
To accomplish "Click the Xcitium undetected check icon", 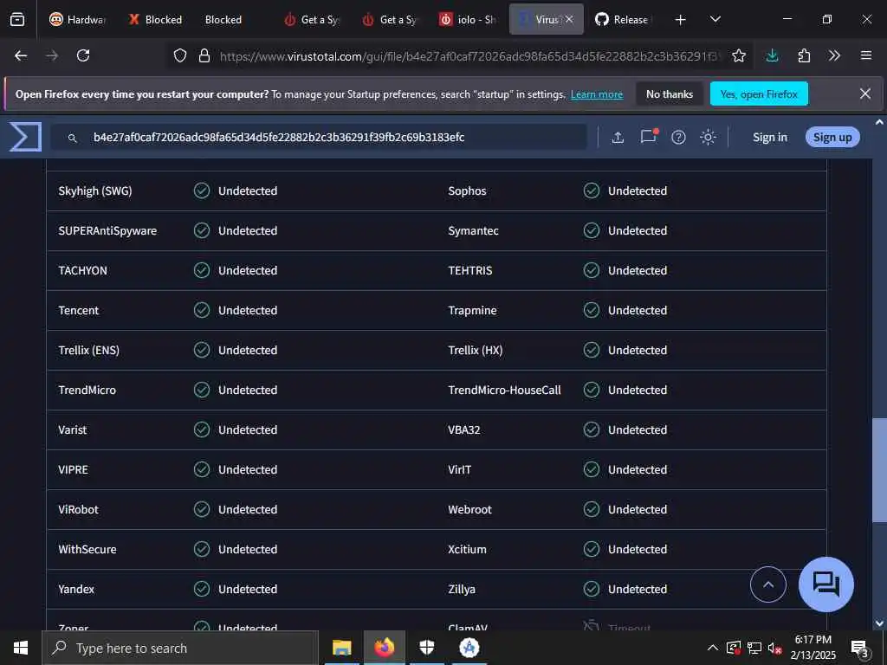I will click(x=591, y=549).
